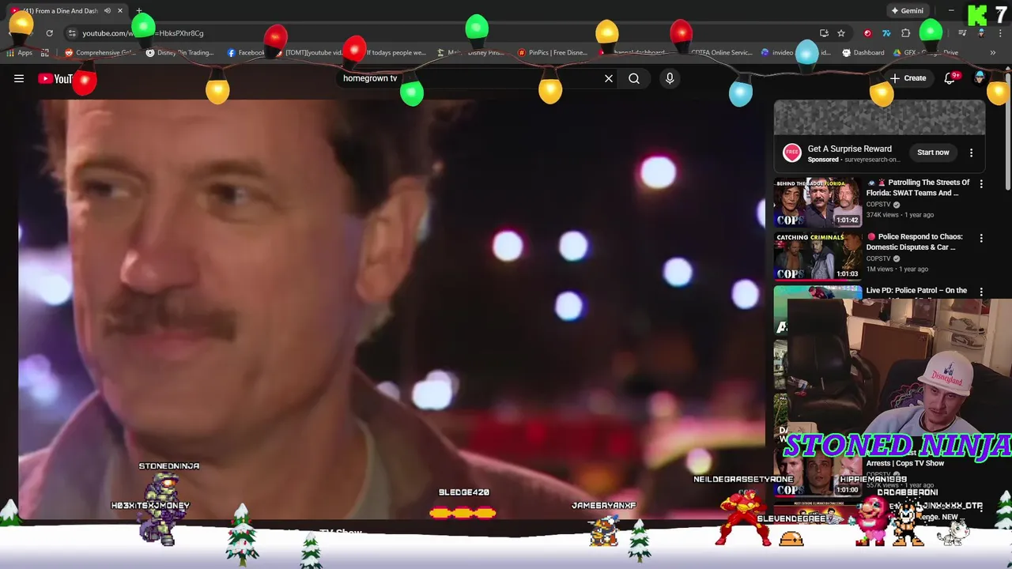Start voice search with microphone icon
The height and width of the screenshot is (569, 1012).
tap(670, 78)
